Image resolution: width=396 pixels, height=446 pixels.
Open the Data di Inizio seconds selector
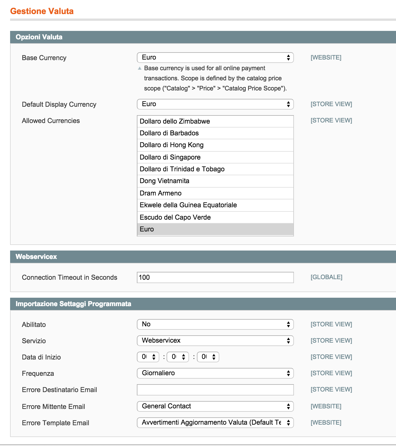(x=208, y=357)
